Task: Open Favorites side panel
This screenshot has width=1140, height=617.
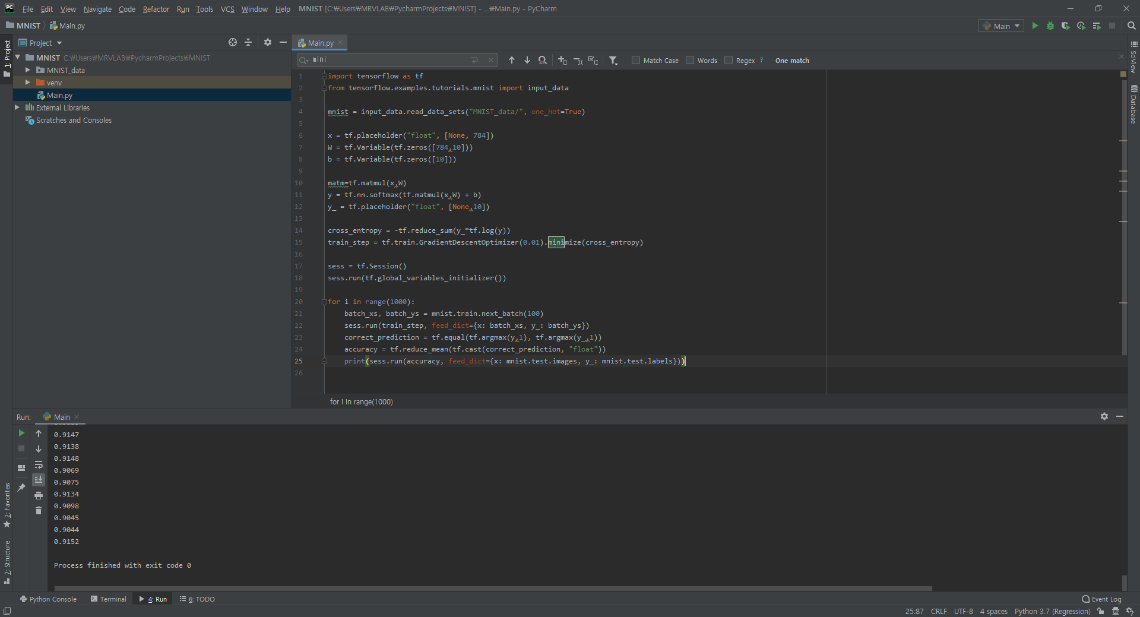Action: (x=7, y=505)
